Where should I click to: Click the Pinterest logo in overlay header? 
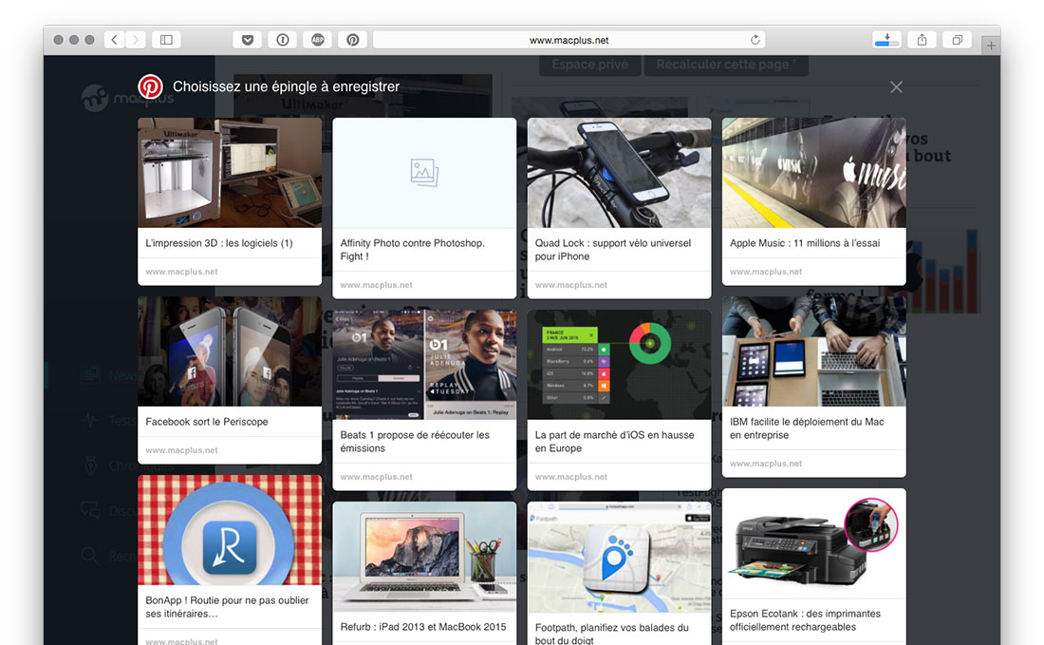click(151, 86)
